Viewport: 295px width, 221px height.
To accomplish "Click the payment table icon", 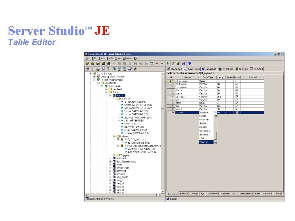I will click(114, 171).
